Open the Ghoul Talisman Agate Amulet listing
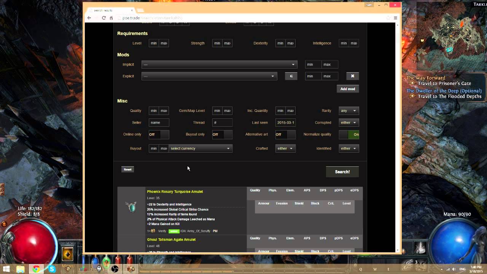This screenshot has width=487, height=274. pos(171,239)
